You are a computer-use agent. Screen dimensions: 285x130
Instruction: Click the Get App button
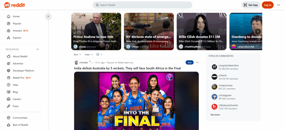[251, 5]
